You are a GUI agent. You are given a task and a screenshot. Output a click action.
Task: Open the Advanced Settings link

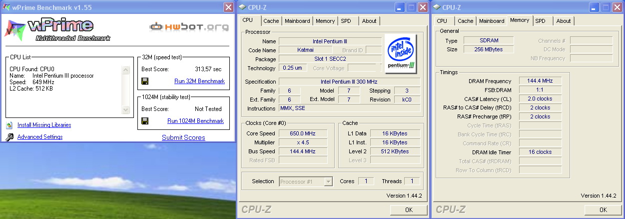pos(40,137)
